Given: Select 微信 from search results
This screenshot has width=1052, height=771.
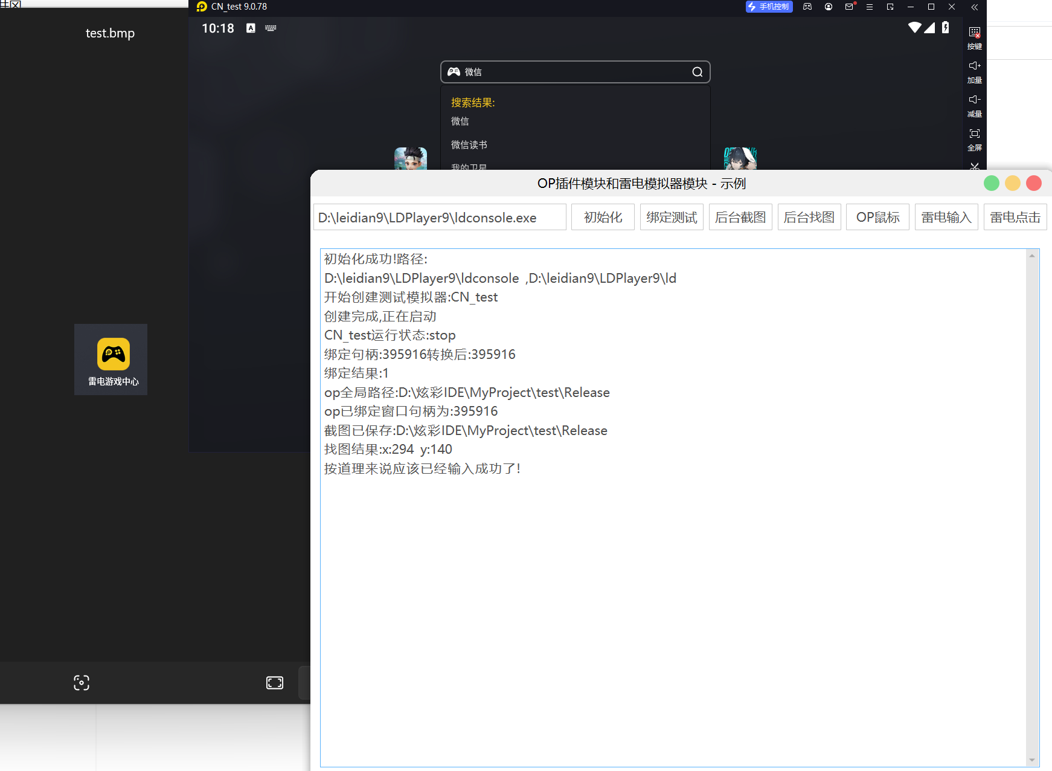Looking at the screenshot, I should (x=460, y=121).
